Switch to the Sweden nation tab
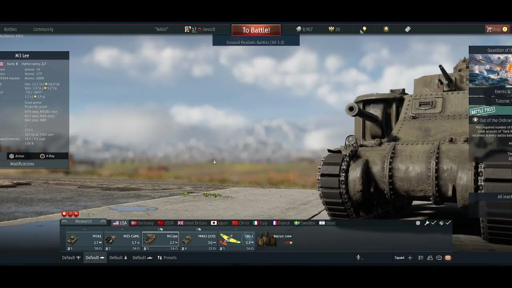This screenshot has height=288, width=512. pyautogui.click(x=304, y=223)
